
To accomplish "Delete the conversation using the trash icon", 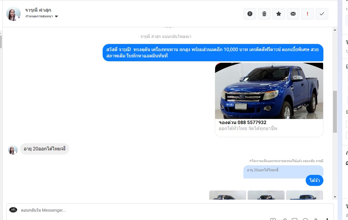I will pos(264,14).
